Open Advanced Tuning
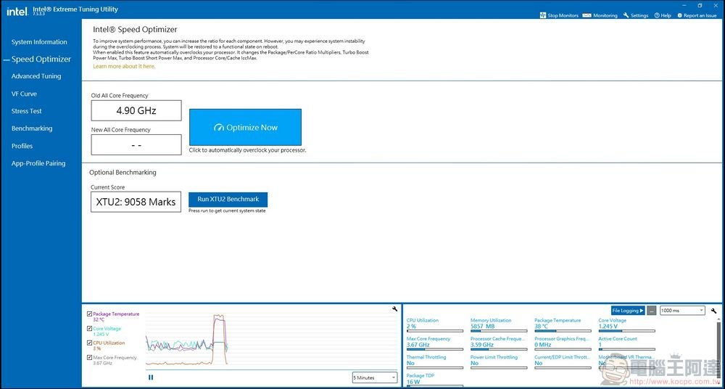This screenshot has width=725, height=389. [36, 76]
